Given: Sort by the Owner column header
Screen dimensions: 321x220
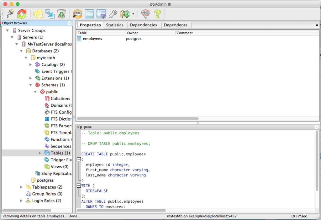Looking at the screenshot, I should (x=150, y=33).
